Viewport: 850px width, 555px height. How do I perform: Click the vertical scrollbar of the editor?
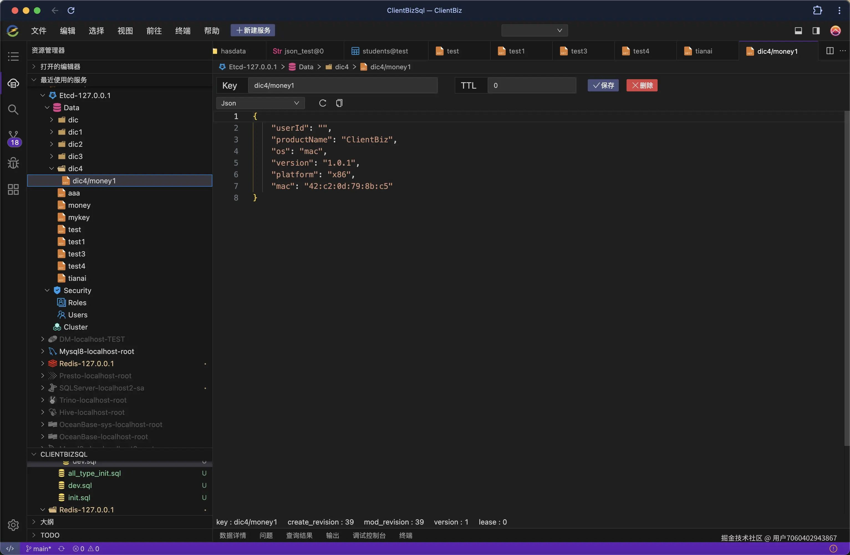[846, 278]
